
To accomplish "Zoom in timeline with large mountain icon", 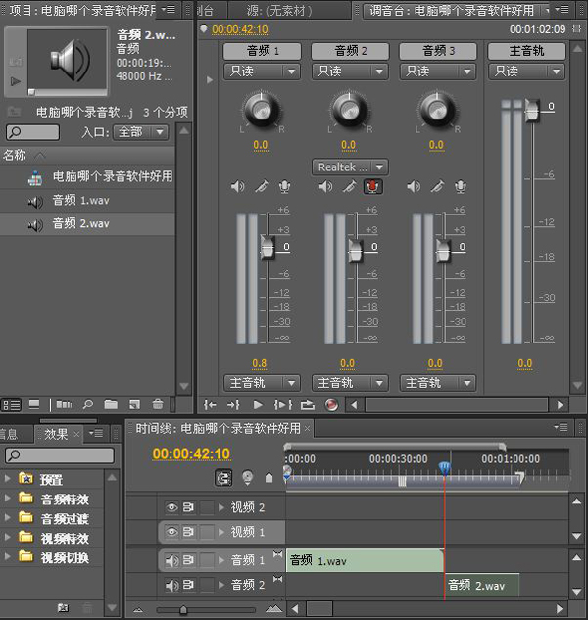I will (x=273, y=609).
